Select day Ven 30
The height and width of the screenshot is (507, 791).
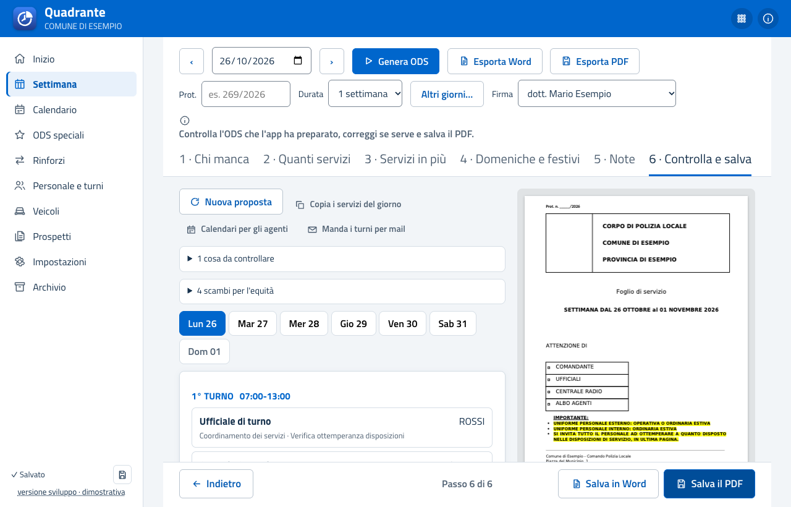pos(403,323)
